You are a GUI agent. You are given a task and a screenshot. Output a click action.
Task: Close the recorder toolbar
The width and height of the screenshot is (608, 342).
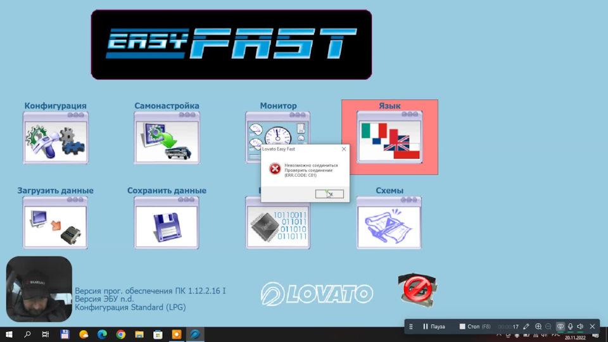tap(593, 327)
